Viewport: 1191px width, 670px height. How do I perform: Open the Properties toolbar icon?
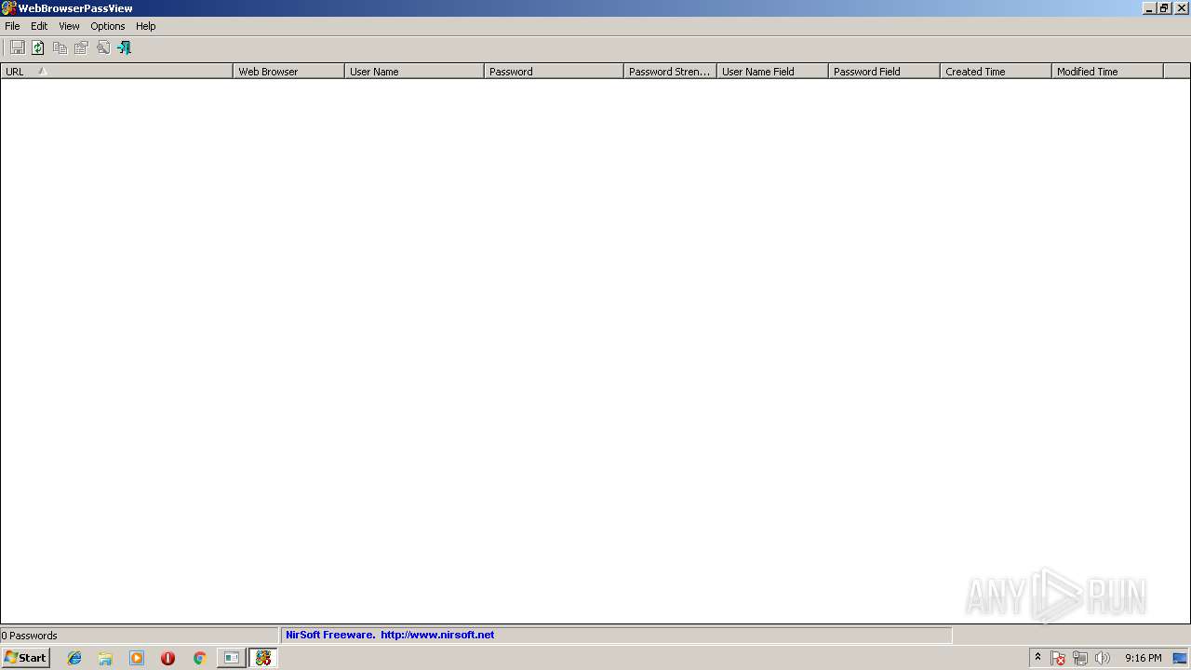pyautogui.click(x=81, y=47)
